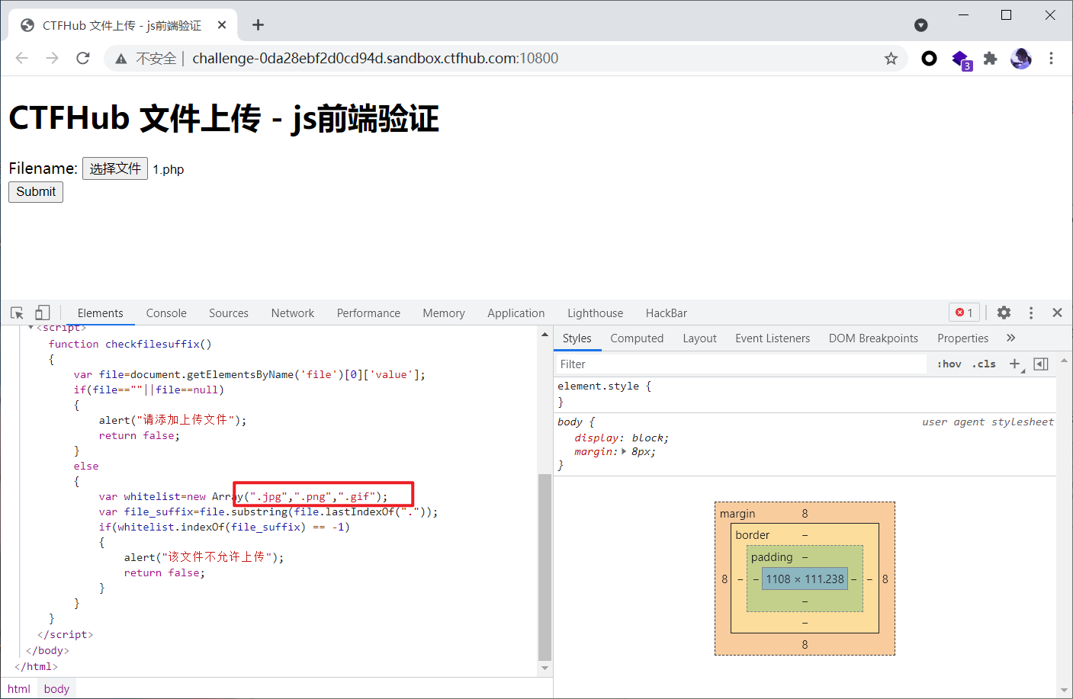Screen dimensions: 1073x699
Task: Toggle :hov element state panel
Action: coord(949,364)
